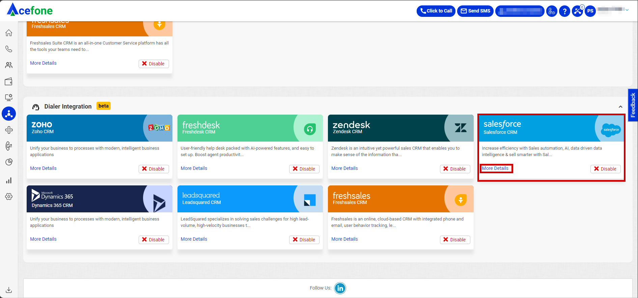Click the beta badge
Screen dimensions: 638x298
coord(104,106)
